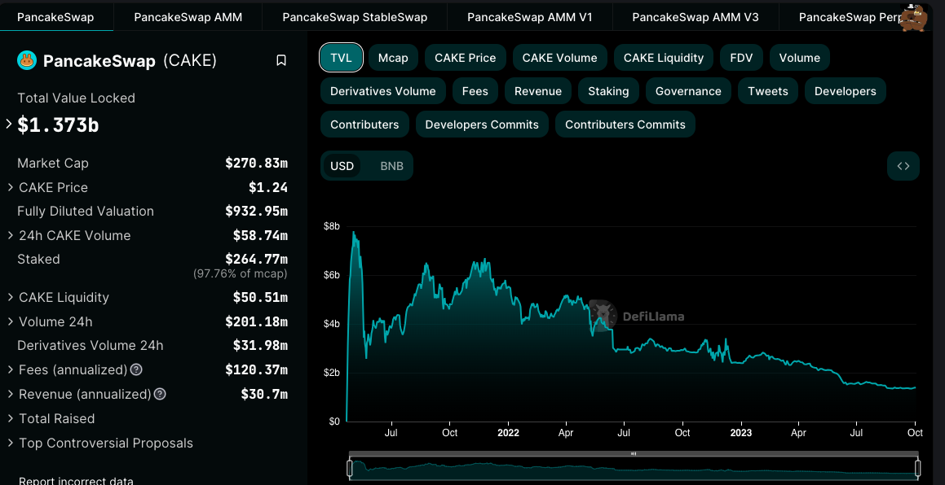Expand the Total Value Locked breakdown

(x=9, y=125)
